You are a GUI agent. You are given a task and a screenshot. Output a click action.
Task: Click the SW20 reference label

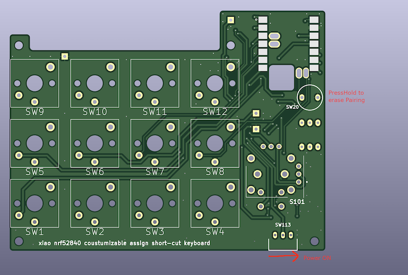pos(292,107)
